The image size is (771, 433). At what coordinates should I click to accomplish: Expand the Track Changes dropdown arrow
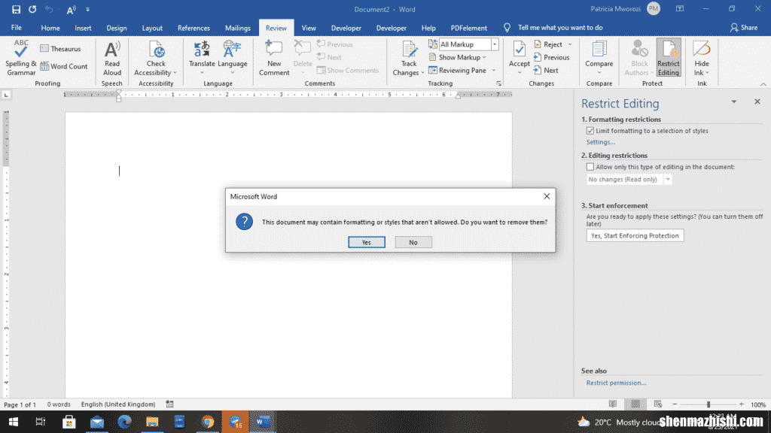pyautogui.click(x=422, y=73)
